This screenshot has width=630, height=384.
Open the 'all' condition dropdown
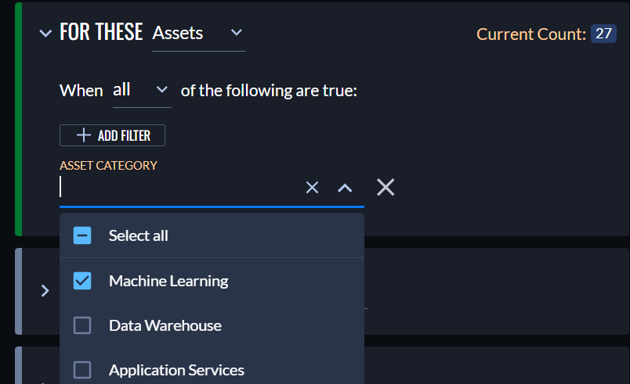pyautogui.click(x=142, y=91)
